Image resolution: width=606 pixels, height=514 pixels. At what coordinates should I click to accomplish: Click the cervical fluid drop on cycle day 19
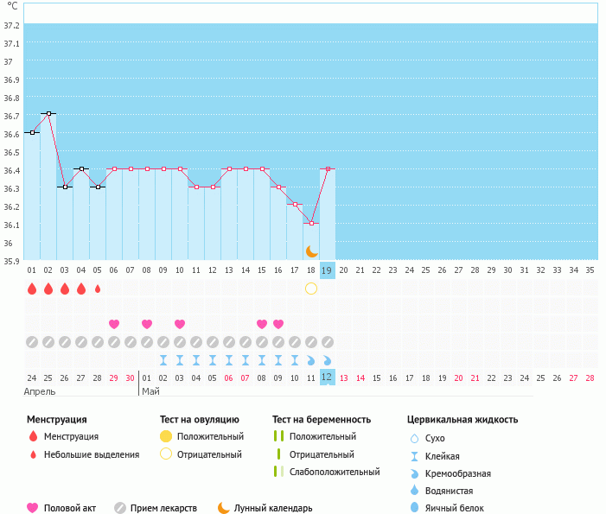[328, 360]
